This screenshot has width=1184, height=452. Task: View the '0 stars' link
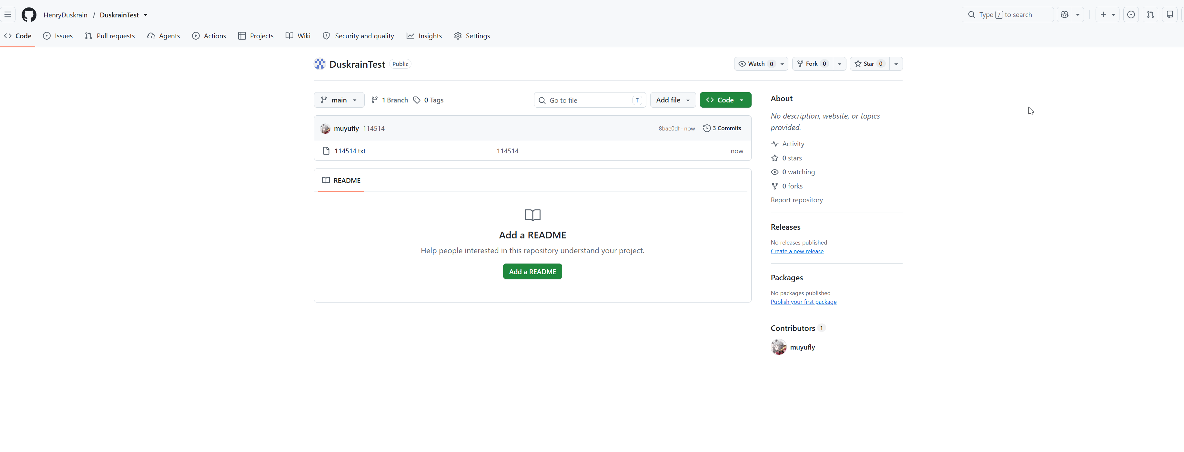[786, 158]
